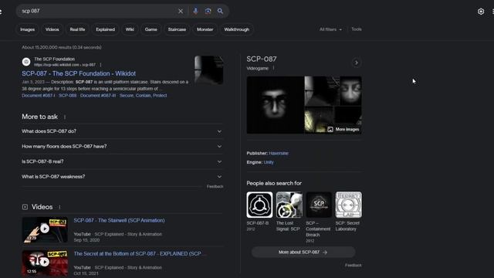
Task: Open the large face image in knowledge panel
Action: click(275, 105)
